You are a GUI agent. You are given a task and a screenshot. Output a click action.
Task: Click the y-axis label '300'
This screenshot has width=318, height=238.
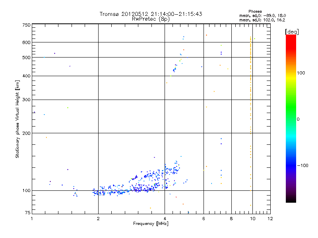click(x=26, y=100)
